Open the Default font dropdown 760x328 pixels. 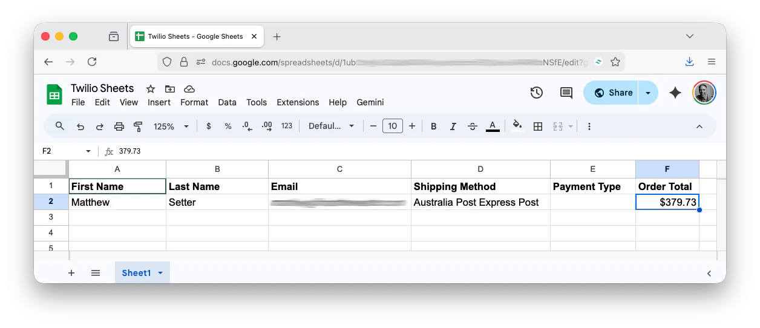(331, 126)
